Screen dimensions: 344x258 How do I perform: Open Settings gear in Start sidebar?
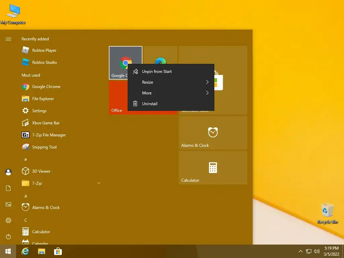[8, 220]
